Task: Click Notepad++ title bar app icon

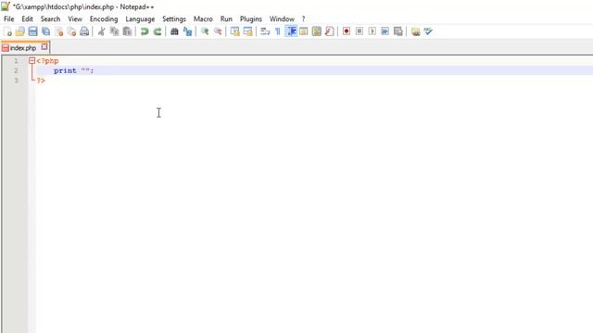Action: (x=6, y=6)
